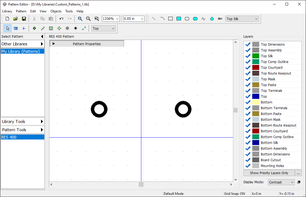Open the Pattern menu

coord(21,11)
